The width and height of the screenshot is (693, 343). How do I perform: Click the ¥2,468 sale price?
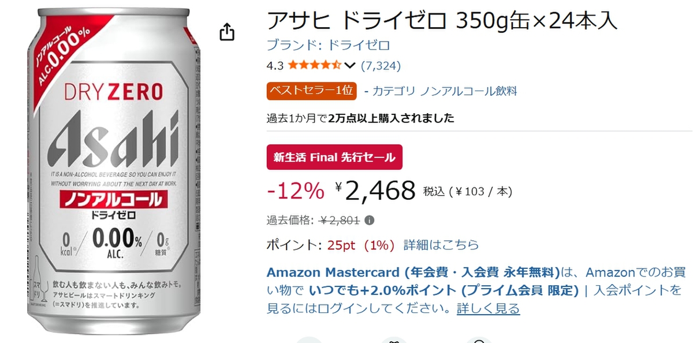click(380, 190)
